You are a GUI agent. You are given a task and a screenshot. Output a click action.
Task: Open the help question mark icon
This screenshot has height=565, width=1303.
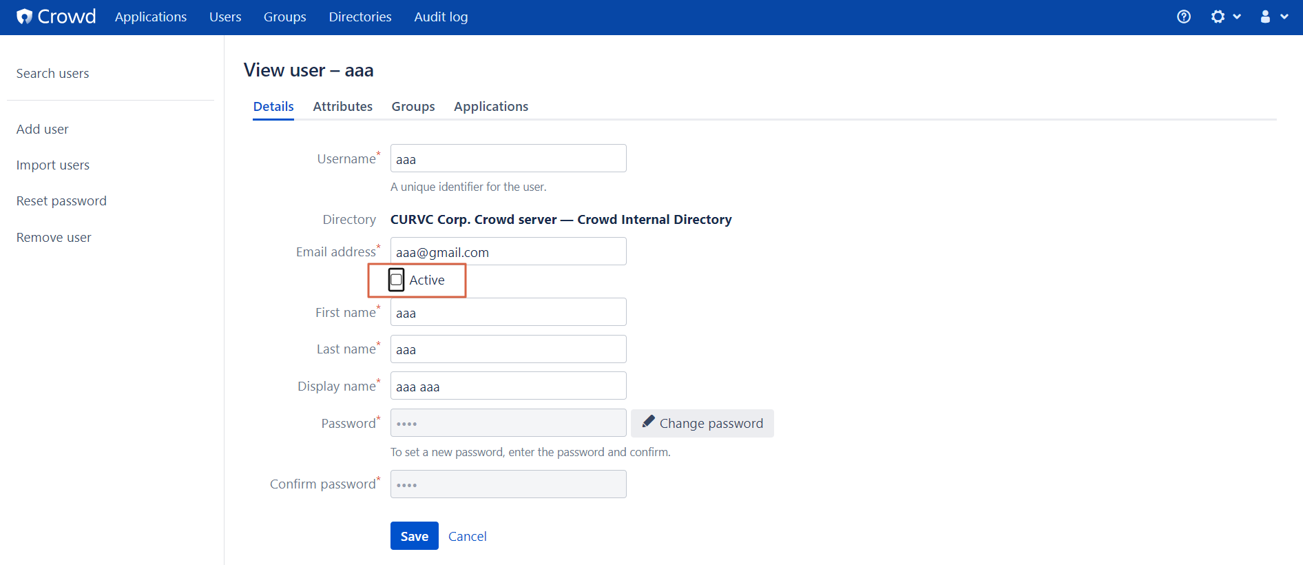pos(1184,17)
